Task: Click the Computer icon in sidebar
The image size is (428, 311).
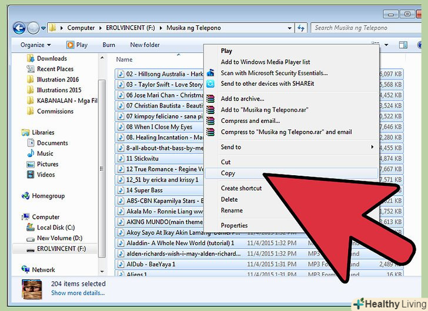Action: pos(25,217)
